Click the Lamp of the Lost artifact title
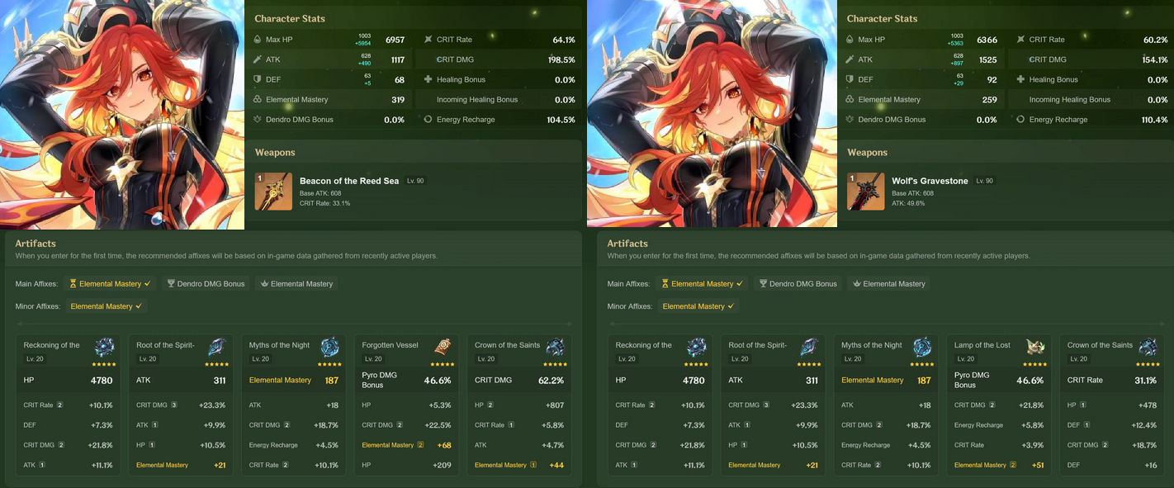This screenshot has width=1174, height=488. 982,345
